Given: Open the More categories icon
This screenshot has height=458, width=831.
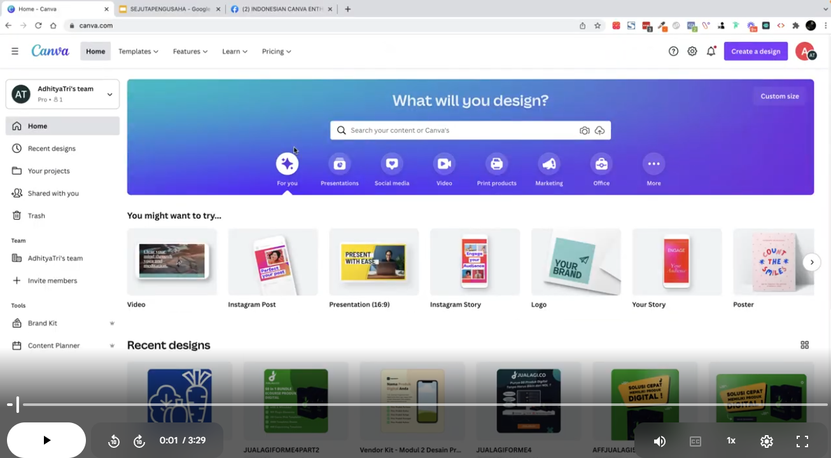Looking at the screenshot, I should (653, 164).
